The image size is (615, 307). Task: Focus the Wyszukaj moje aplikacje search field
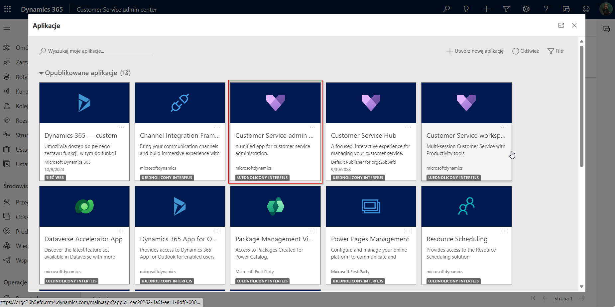pyautogui.click(x=99, y=51)
